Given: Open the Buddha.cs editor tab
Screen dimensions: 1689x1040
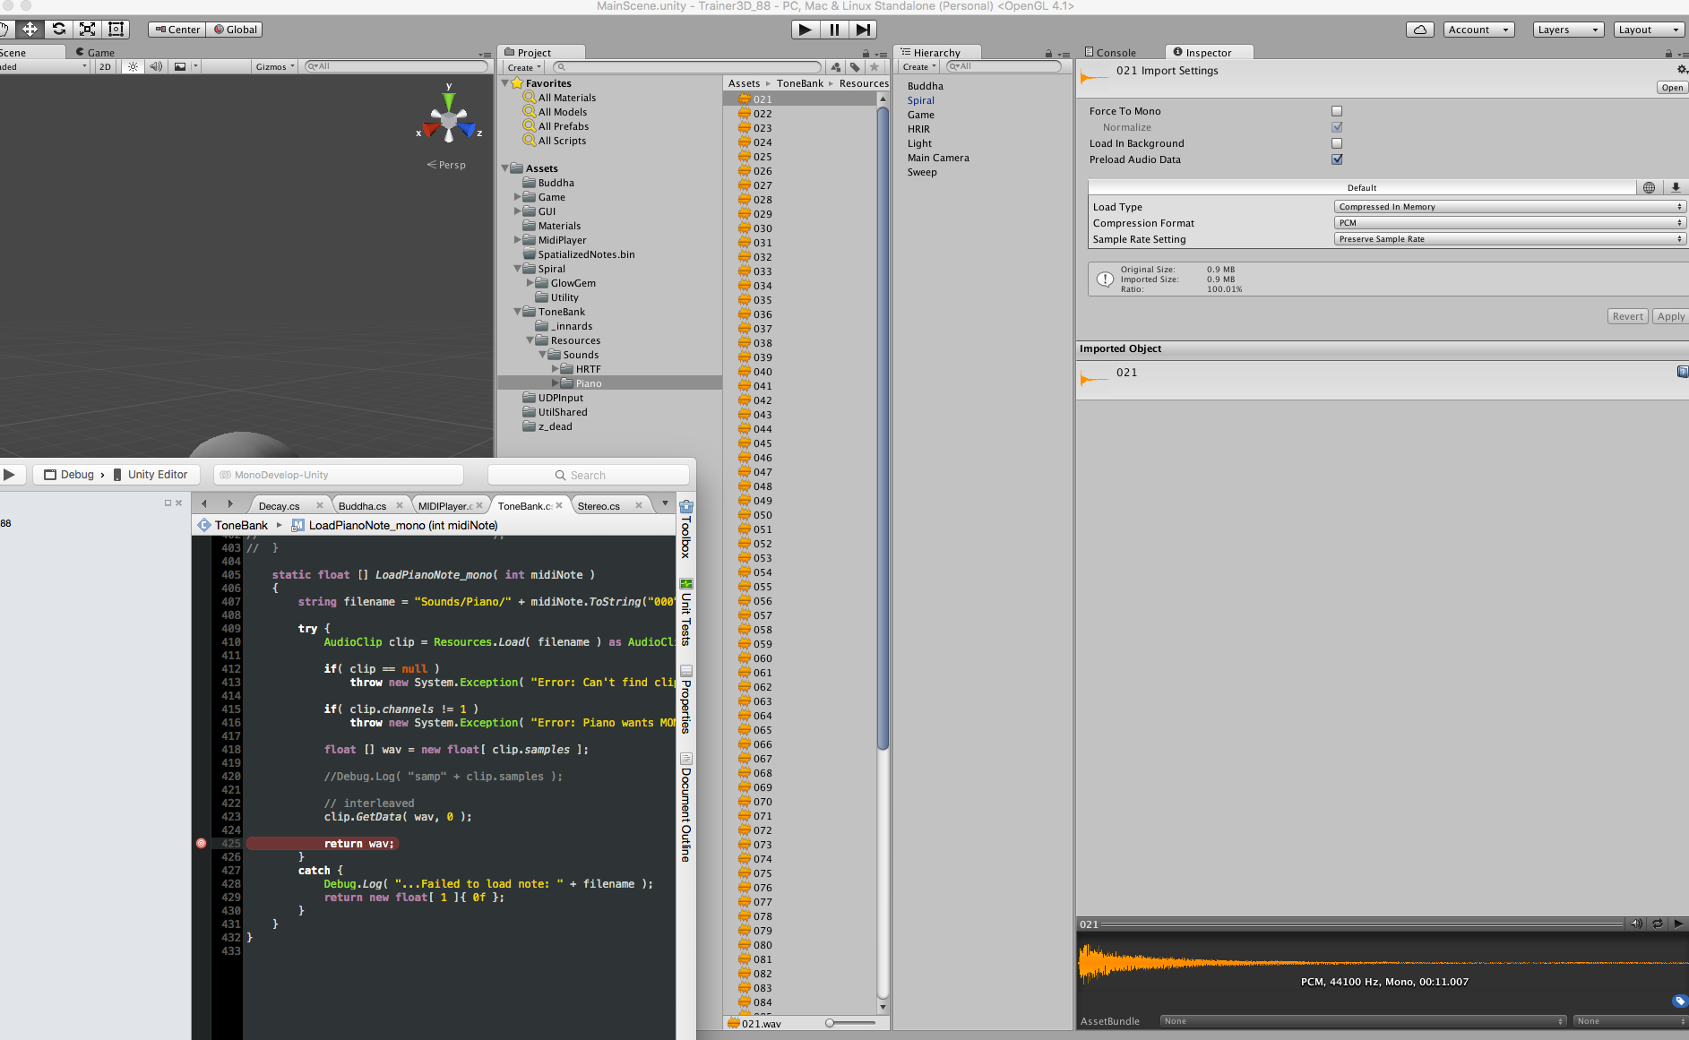Looking at the screenshot, I should click(363, 506).
